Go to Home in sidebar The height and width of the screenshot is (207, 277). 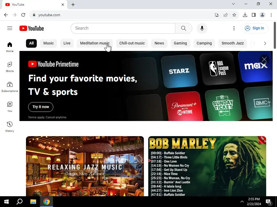tap(10, 47)
